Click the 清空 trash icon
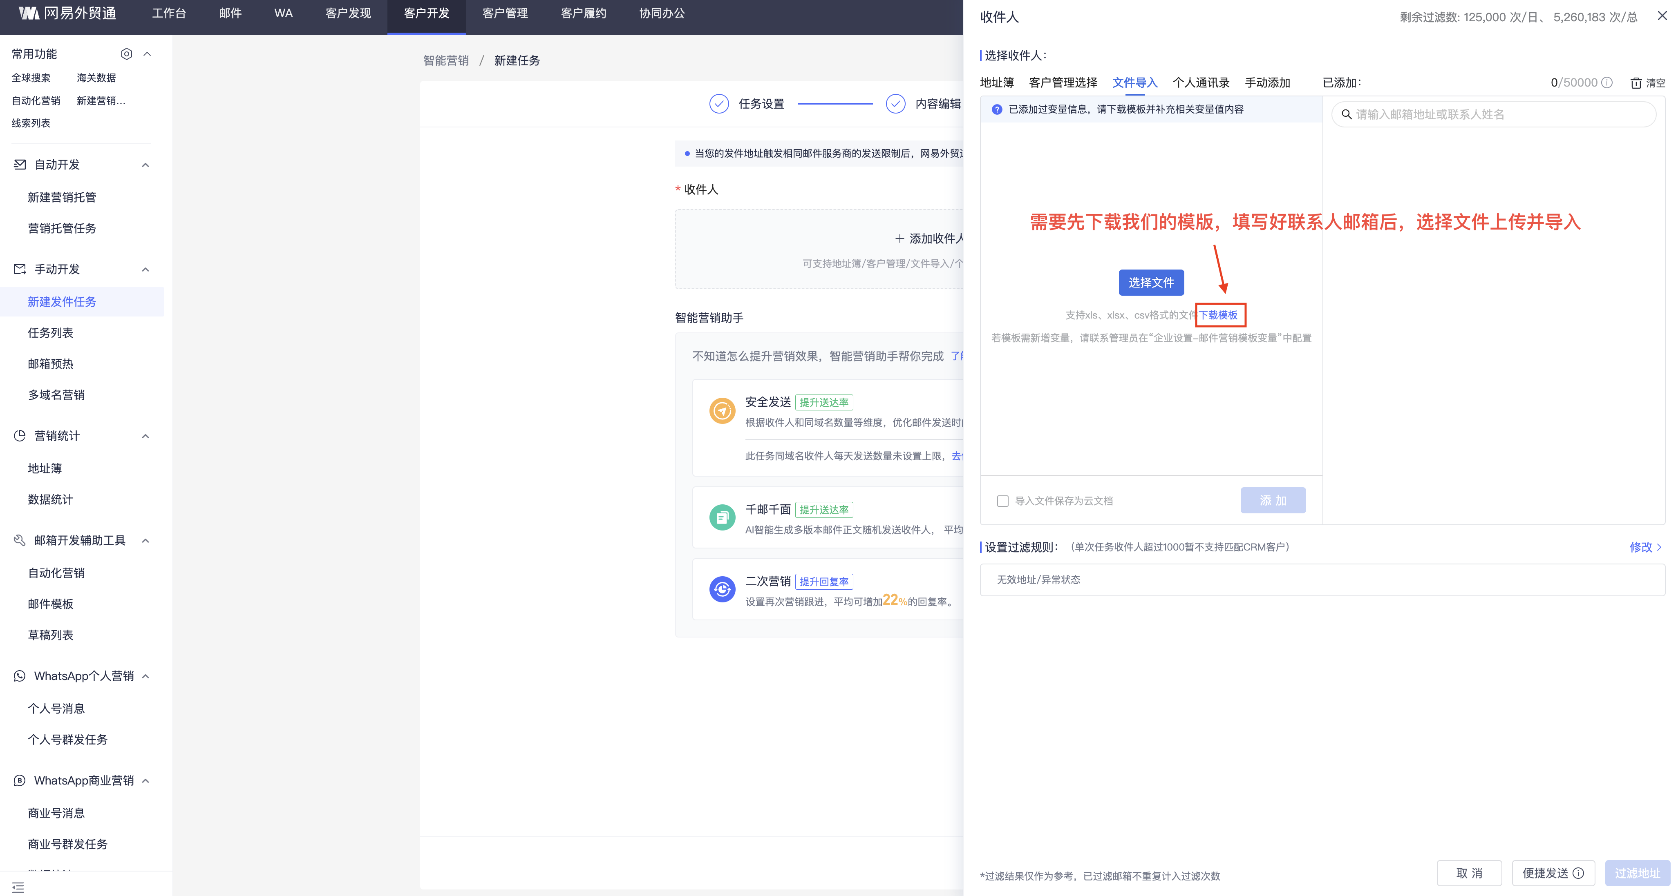This screenshot has width=1678, height=896. (x=1635, y=82)
